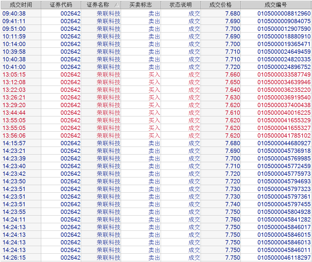Click trade number 0105000044680927
The height and width of the screenshot is (262, 312).
pyautogui.click(x=284, y=143)
